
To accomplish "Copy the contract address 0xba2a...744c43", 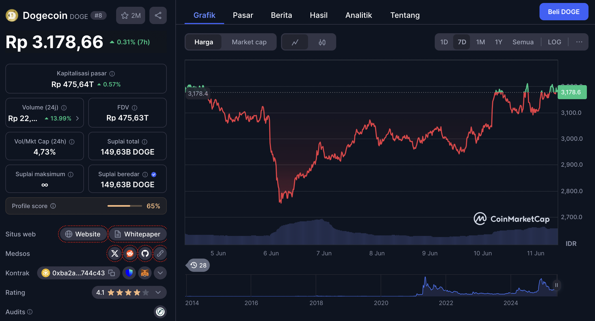I will click(x=112, y=273).
